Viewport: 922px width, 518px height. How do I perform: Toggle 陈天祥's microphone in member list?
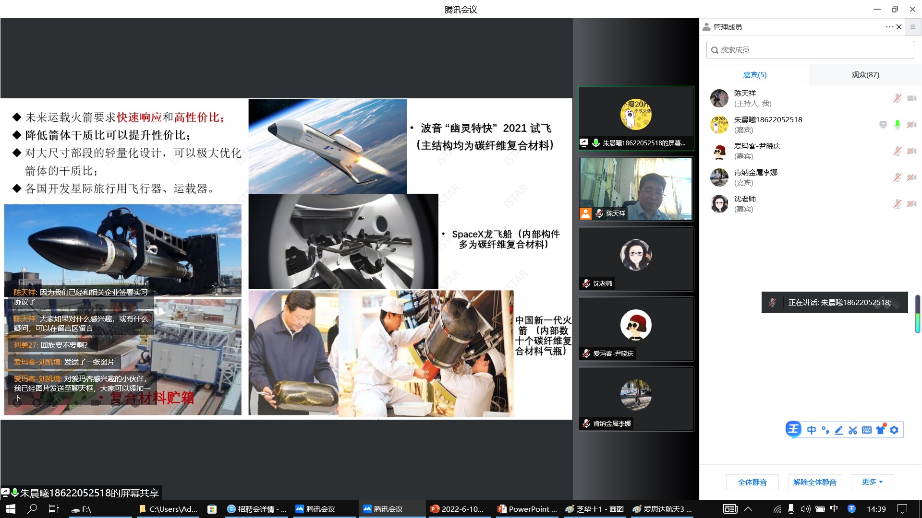point(897,98)
